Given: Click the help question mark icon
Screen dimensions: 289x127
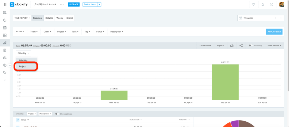Looking at the screenshot, I should coord(272,4).
